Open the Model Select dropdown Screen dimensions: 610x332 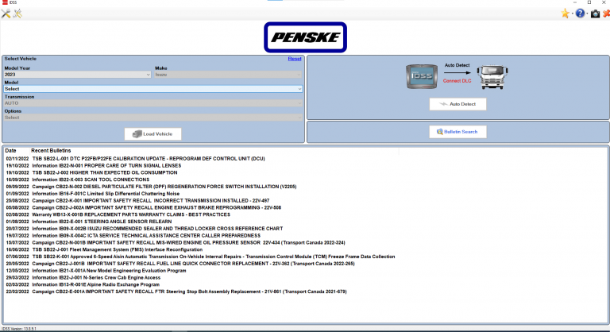152,89
